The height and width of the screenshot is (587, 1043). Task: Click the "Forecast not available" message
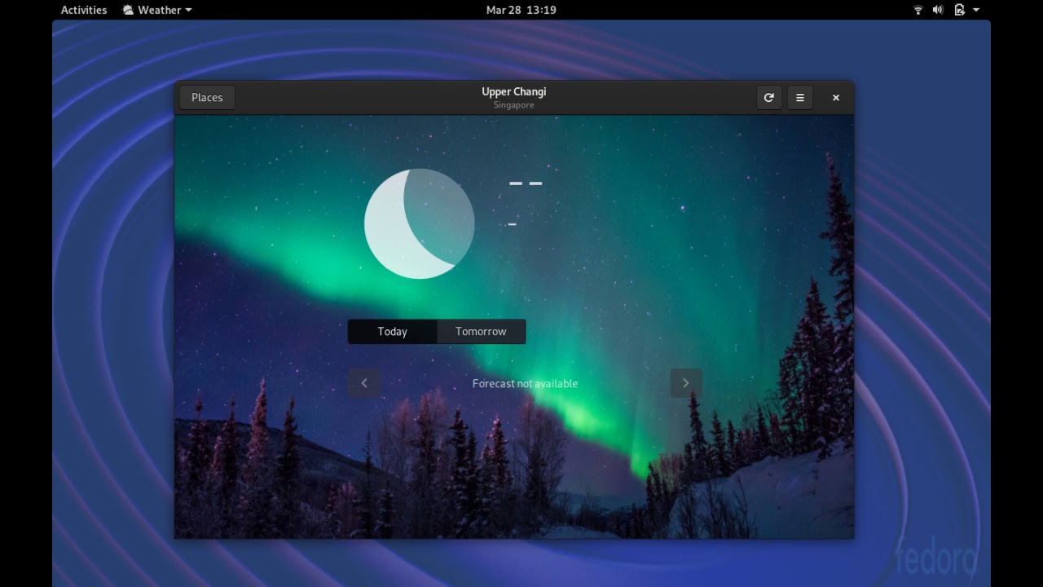pos(525,383)
